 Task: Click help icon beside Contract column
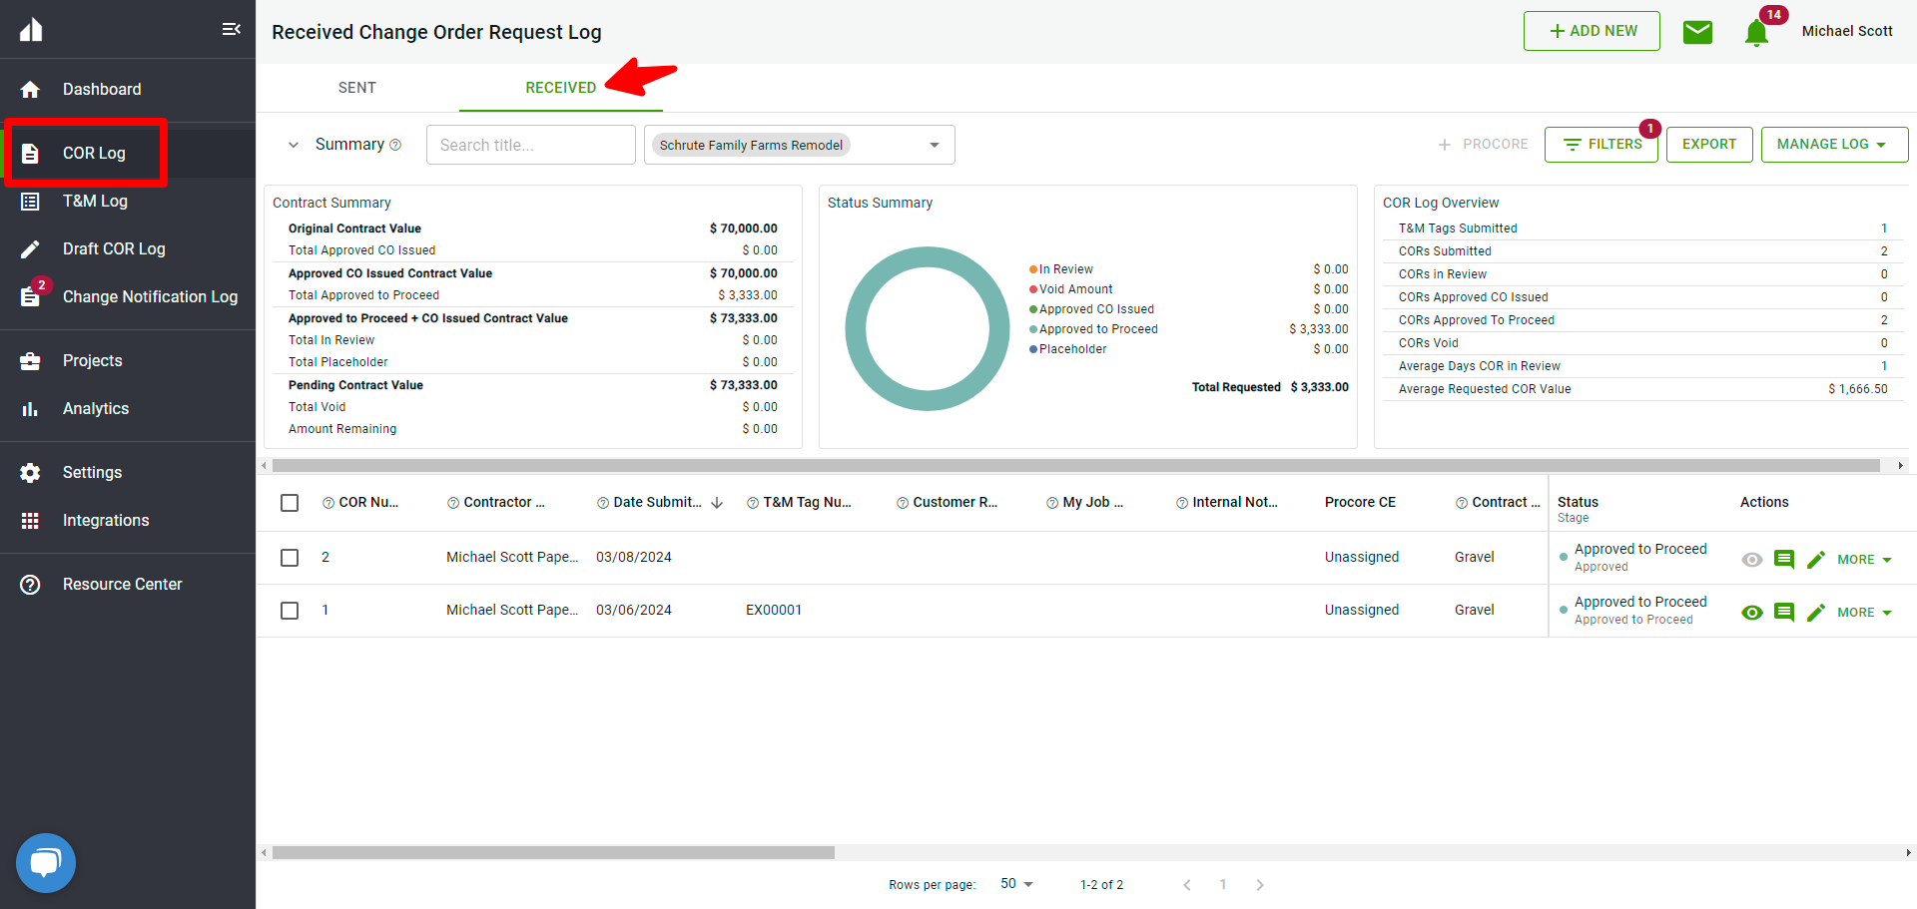tap(1462, 503)
